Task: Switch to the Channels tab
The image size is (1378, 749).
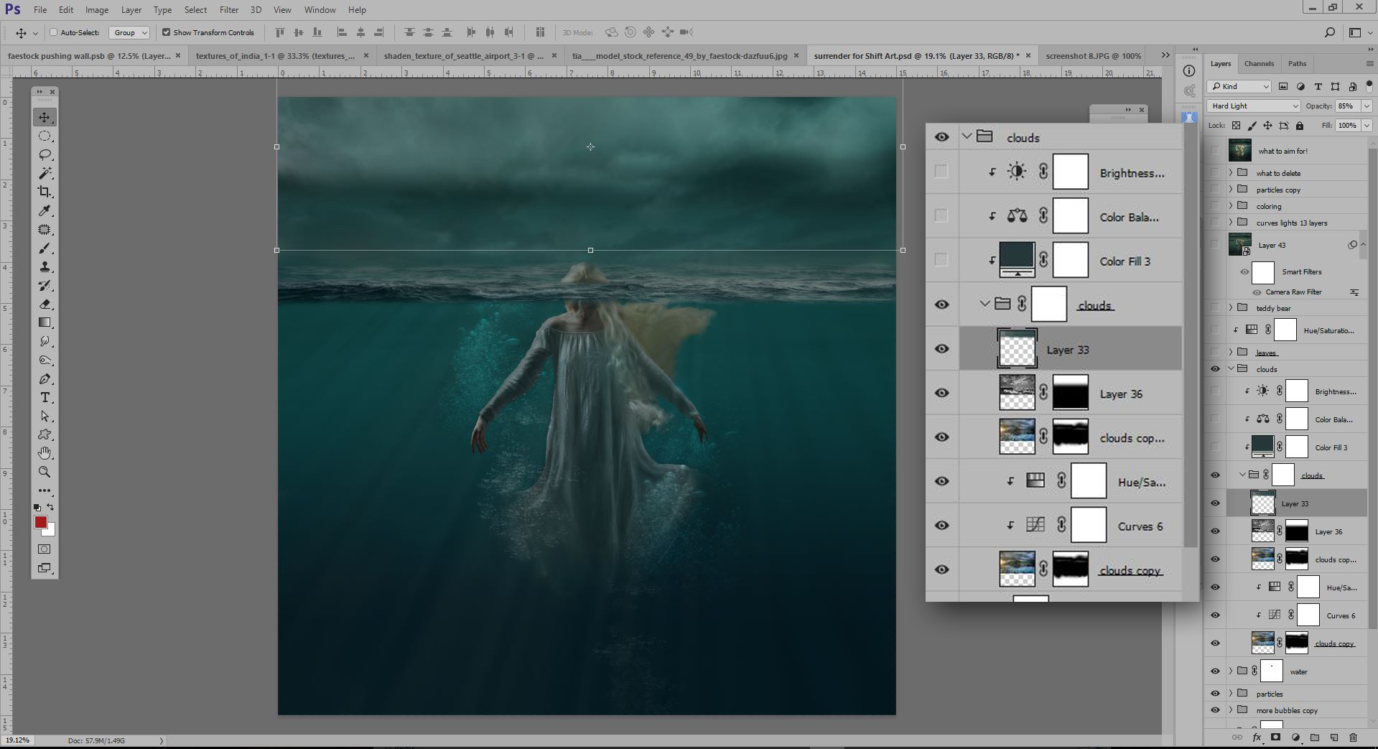Action: 1259,63
